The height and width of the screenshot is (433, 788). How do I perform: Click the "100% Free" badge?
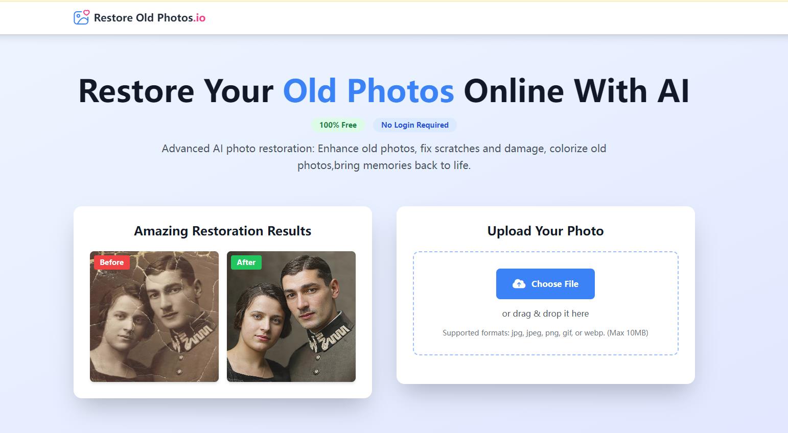pyautogui.click(x=338, y=125)
